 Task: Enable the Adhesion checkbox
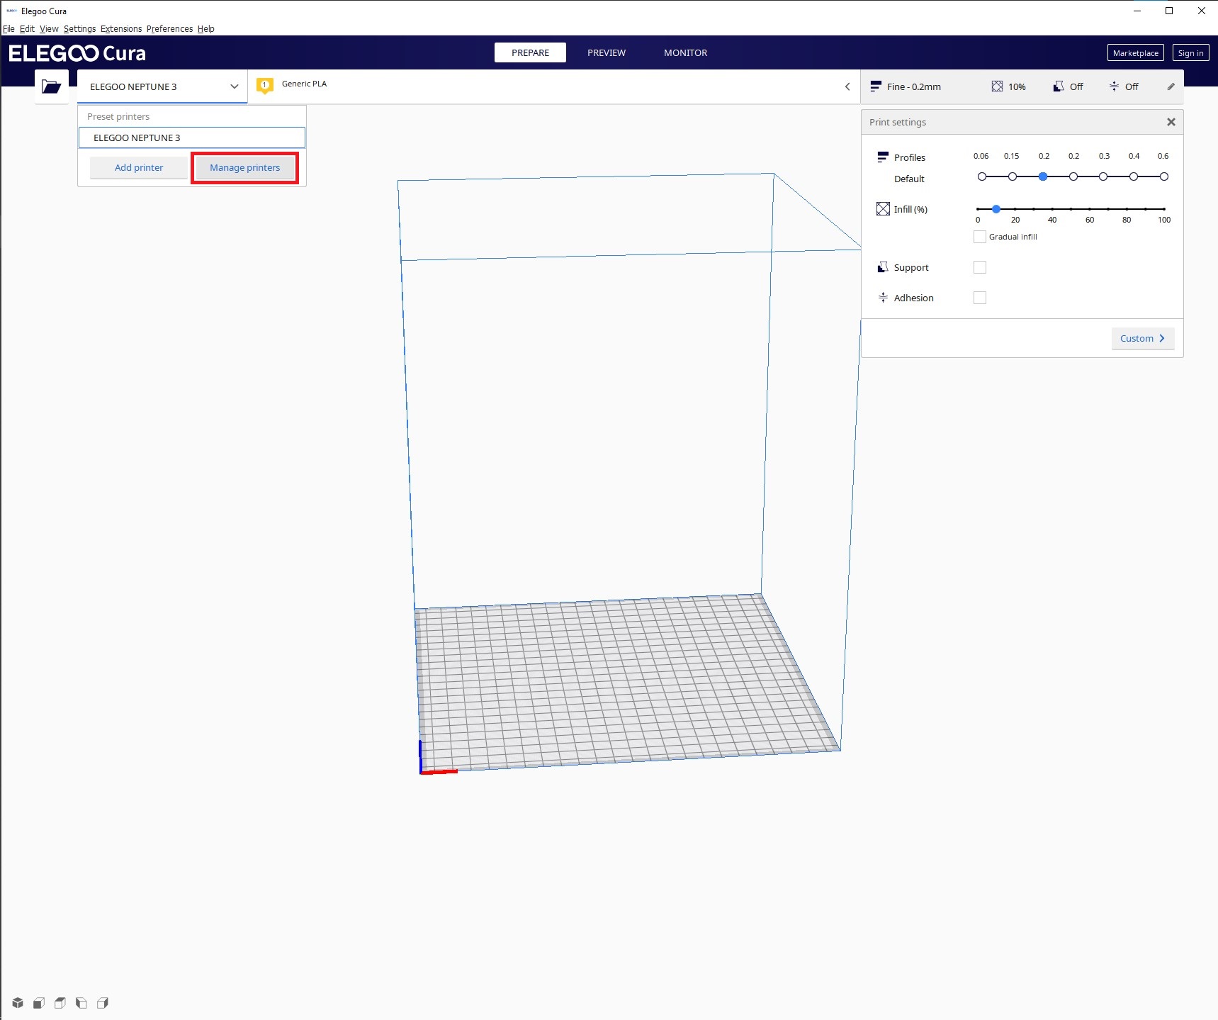click(x=980, y=298)
